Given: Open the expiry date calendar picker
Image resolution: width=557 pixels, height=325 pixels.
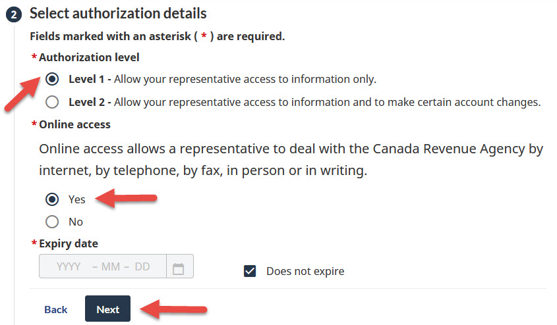Looking at the screenshot, I should [x=178, y=268].
